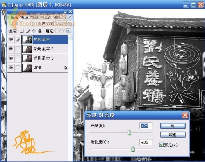Maximize the 2.jpg document window
The height and width of the screenshot is (162, 205).
193,5
